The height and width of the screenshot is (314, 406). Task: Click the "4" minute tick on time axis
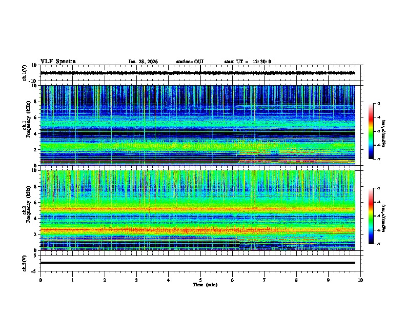(x=169, y=280)
